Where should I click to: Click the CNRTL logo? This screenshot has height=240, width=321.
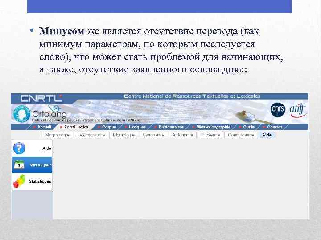(x=41, y=98)
